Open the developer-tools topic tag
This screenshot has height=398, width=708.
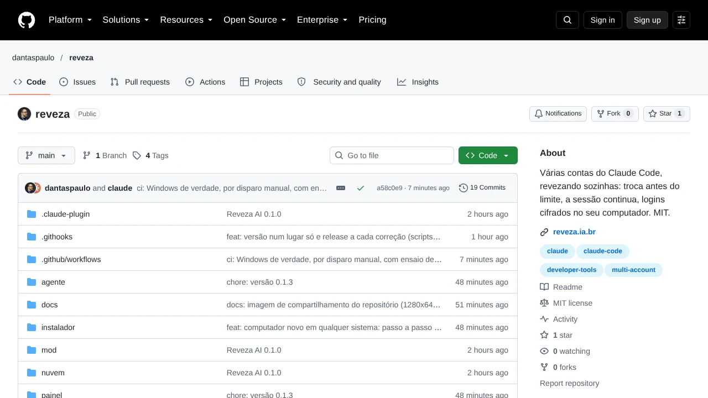571,270
